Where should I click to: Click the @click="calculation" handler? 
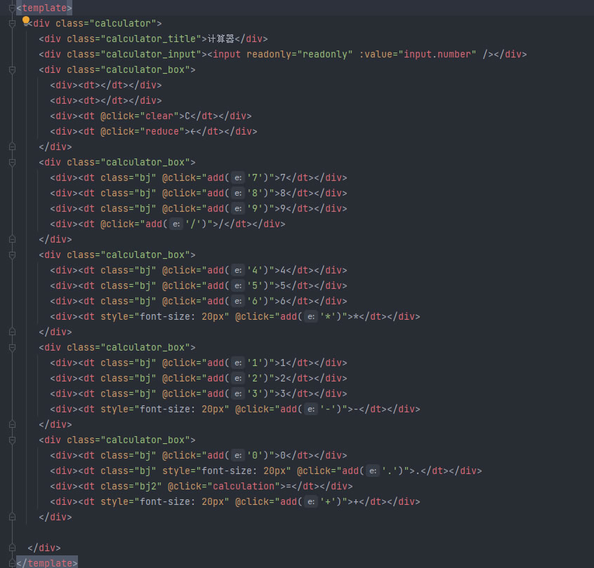pos(224,486)
